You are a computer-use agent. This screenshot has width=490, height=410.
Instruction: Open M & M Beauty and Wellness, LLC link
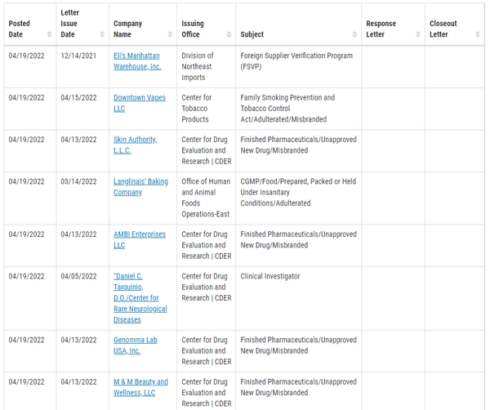tap(140, 387)
